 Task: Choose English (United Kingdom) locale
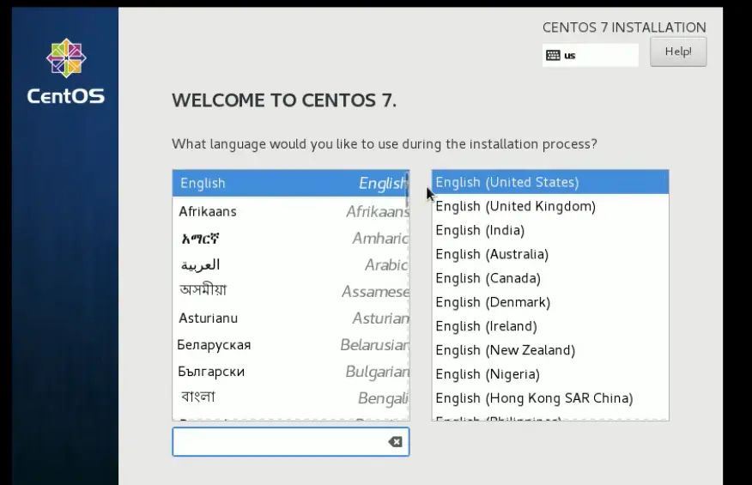click(550, 206)
